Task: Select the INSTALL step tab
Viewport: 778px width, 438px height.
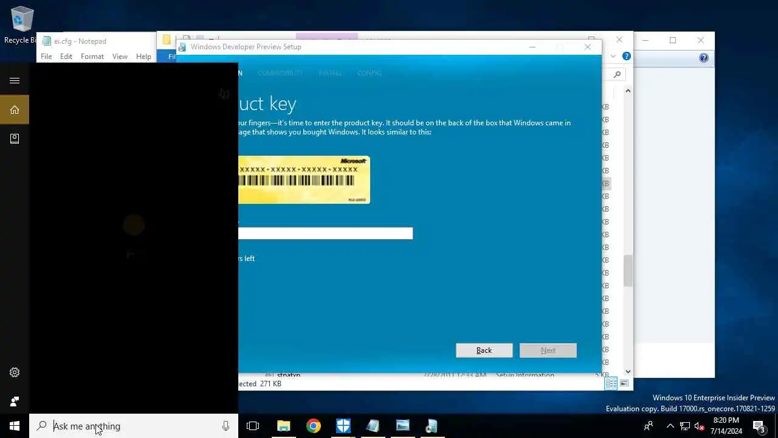Action: coord(330,73)
